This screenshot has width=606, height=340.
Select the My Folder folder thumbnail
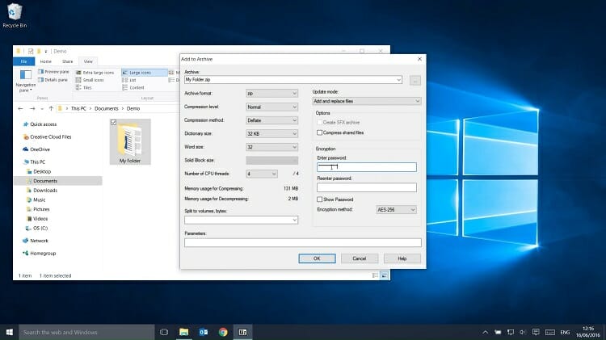(129, 139)
